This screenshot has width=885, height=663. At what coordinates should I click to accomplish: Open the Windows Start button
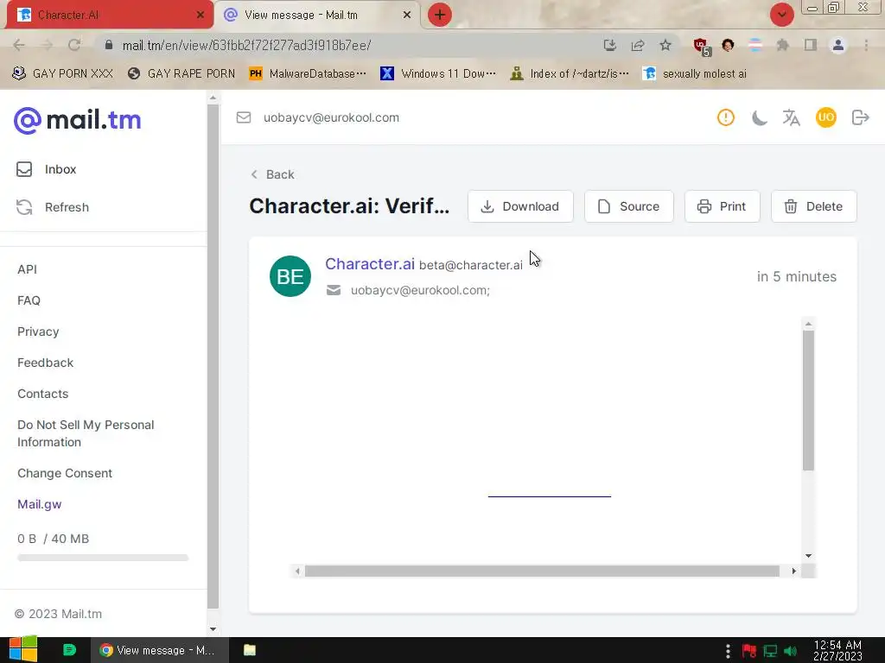(23, 650)
